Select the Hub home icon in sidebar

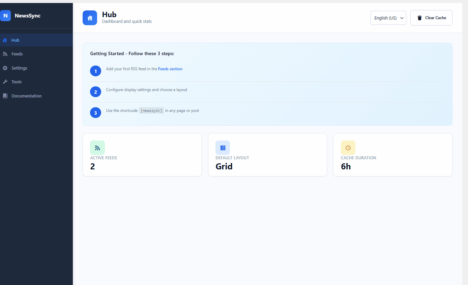tap(5, 40)
